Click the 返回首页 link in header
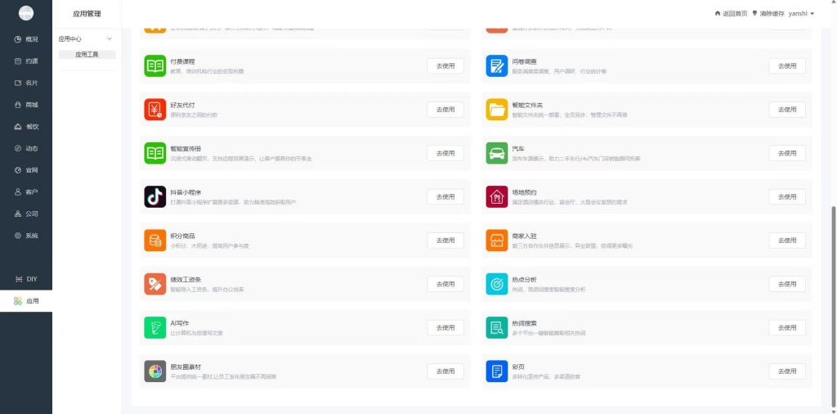Image resolution: width=837 pixels, height=414 pixels. pos(731,13)
